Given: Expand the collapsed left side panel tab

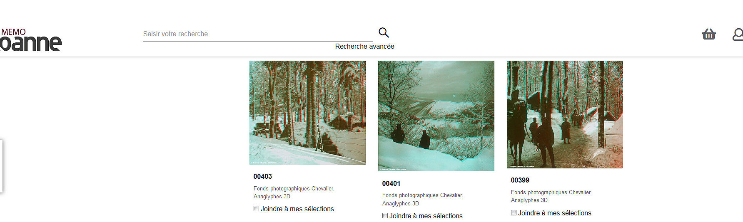Looking at the screenshot, I should (1, 166).
